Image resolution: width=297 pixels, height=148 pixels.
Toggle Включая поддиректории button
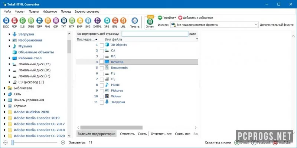pyautogui.click(x=97, y=134)
